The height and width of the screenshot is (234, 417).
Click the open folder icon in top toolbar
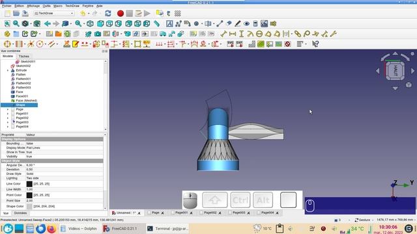(16, 13)
